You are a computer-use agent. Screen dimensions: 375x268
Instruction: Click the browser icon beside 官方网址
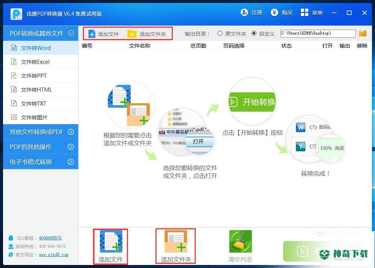(11, 254)
